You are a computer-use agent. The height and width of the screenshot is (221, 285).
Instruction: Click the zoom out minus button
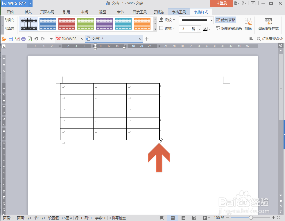(x=227, y=218)
